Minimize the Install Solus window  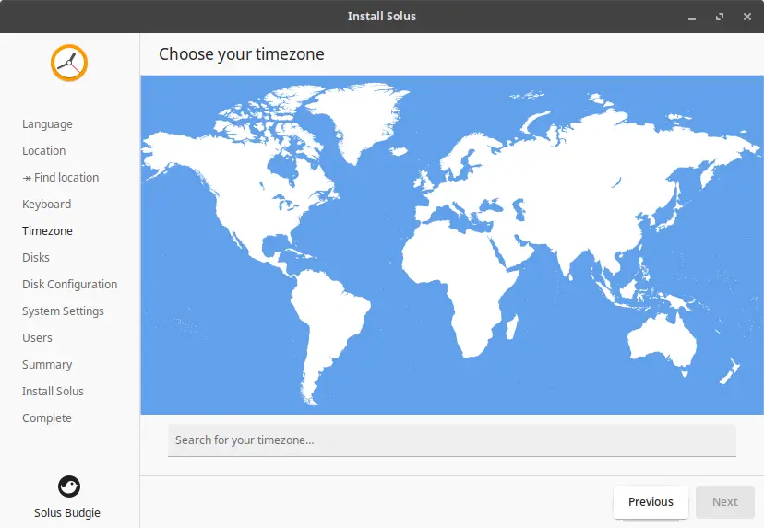(x=692, y=17)
